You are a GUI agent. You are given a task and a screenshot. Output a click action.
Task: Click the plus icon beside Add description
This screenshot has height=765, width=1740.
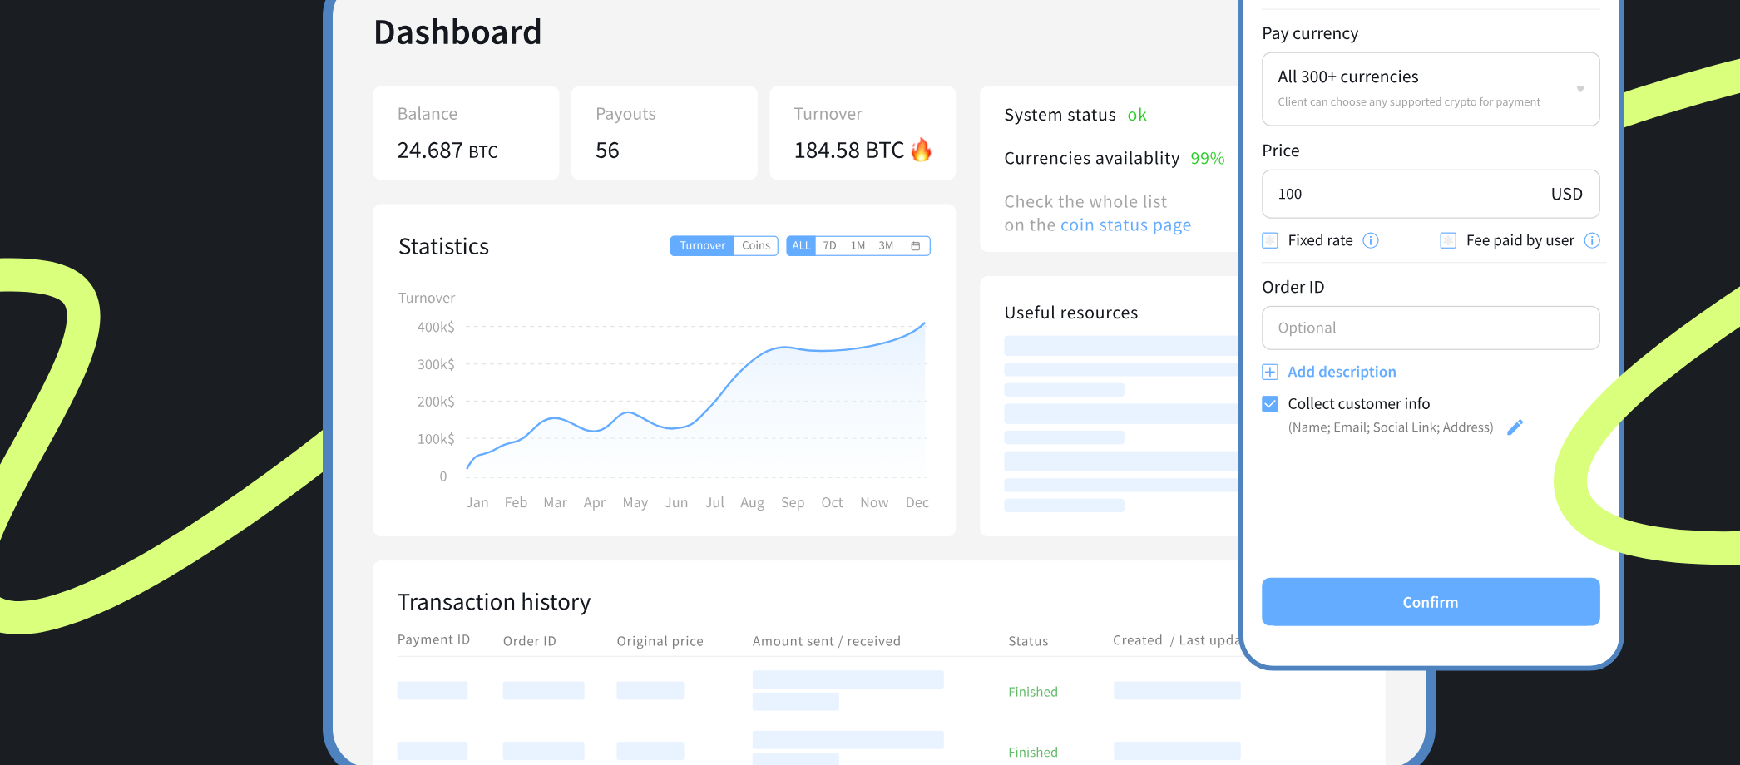point(1270,372)
